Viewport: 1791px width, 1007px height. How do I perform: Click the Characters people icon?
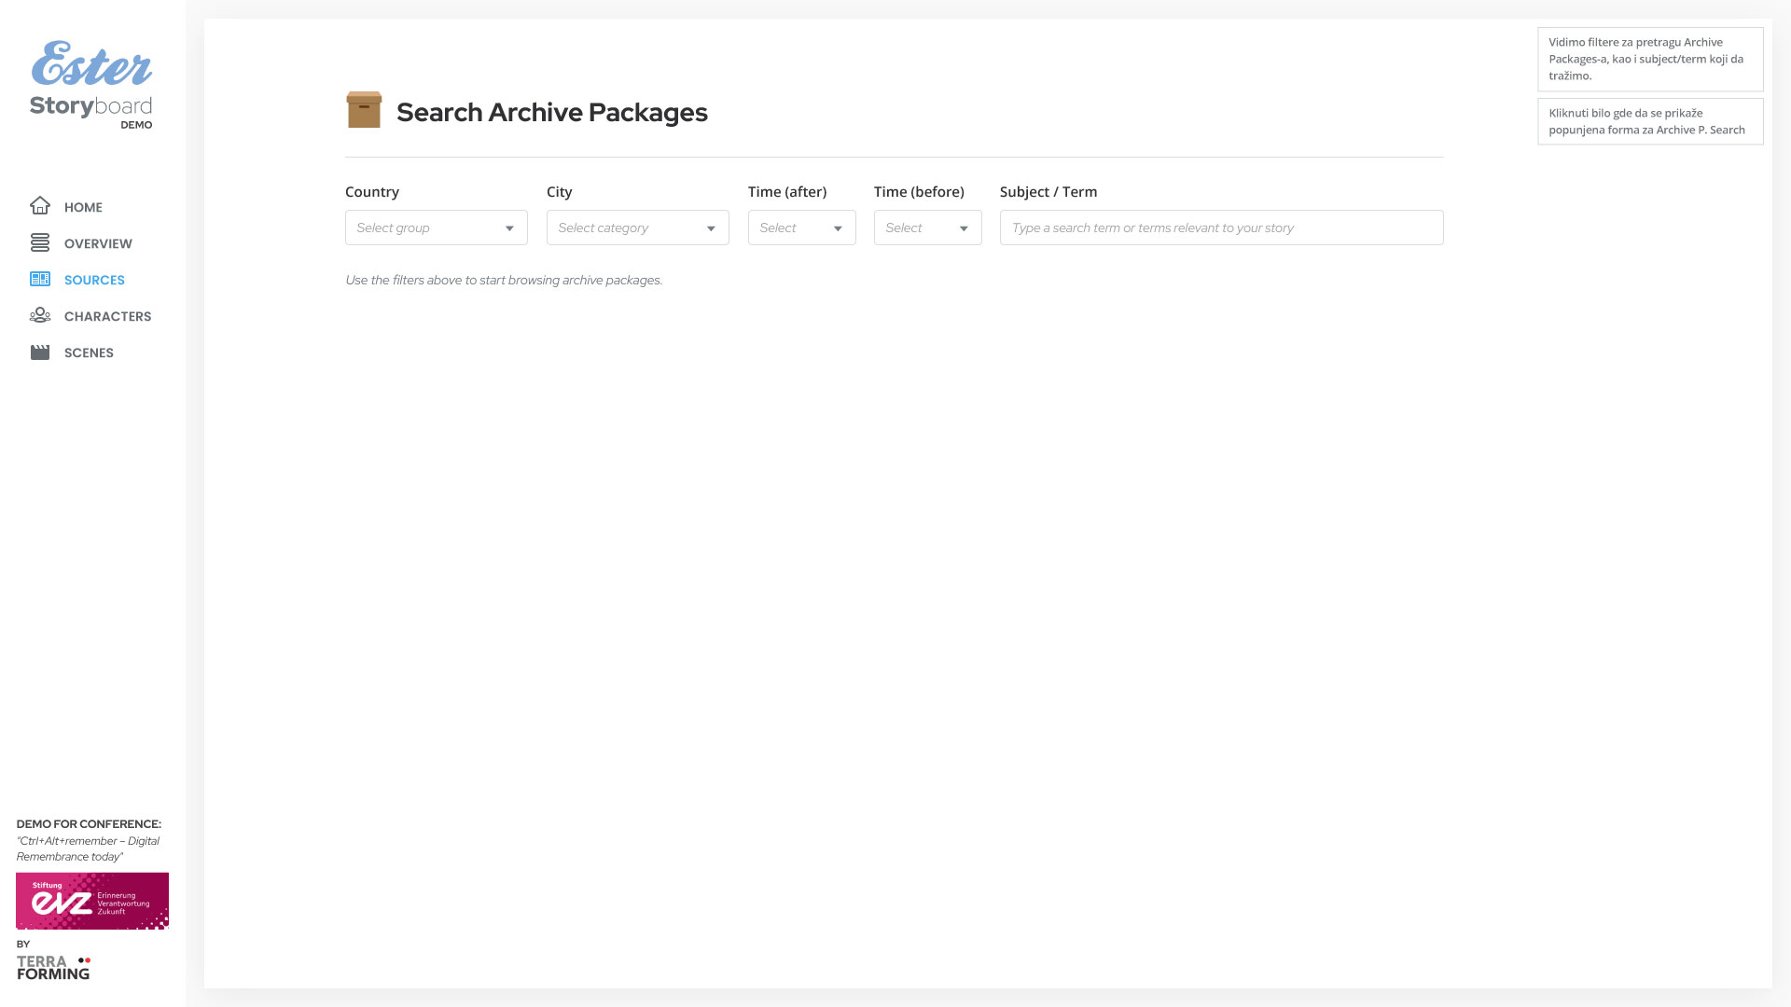(x=40, y=315)
